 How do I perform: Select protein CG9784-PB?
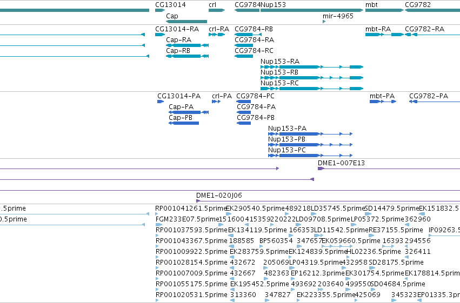coord(243,123)
